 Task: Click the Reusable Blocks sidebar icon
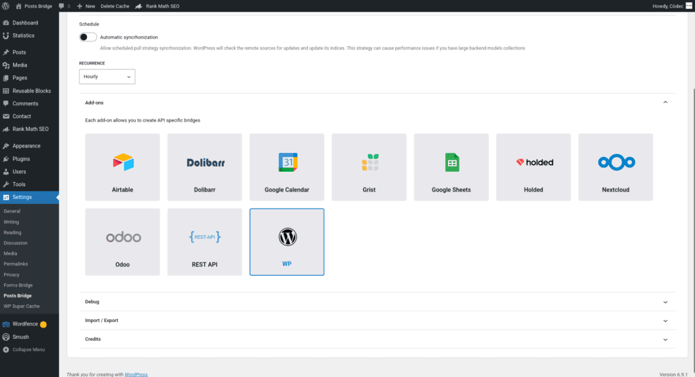[x=5, y=91]
